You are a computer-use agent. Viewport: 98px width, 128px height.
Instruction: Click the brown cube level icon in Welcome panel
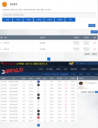pyautogui.click(x=81, y=83)
